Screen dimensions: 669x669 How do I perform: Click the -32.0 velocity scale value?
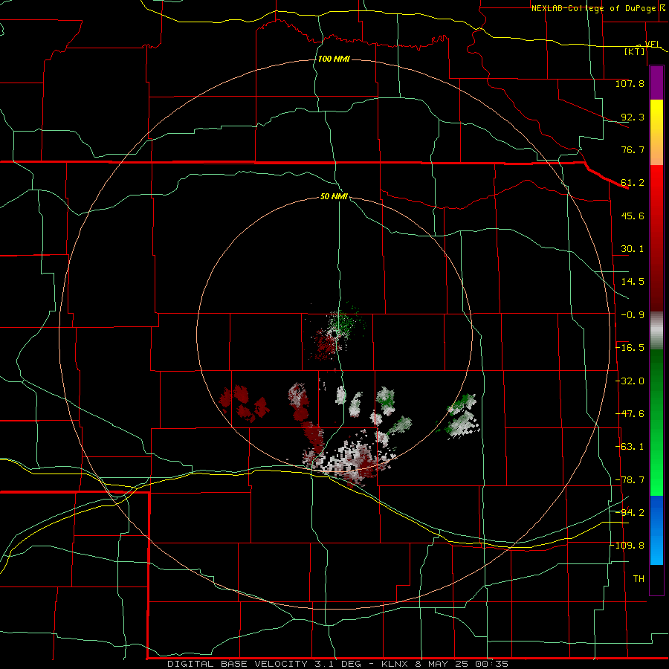630,381
